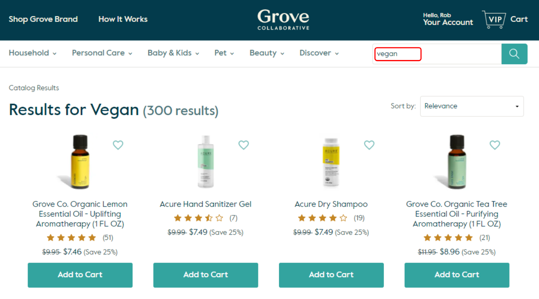Favorite the Organic Lemon Essential Oil heart
Viewport: 539px width, 299px height.
[118, 145]
